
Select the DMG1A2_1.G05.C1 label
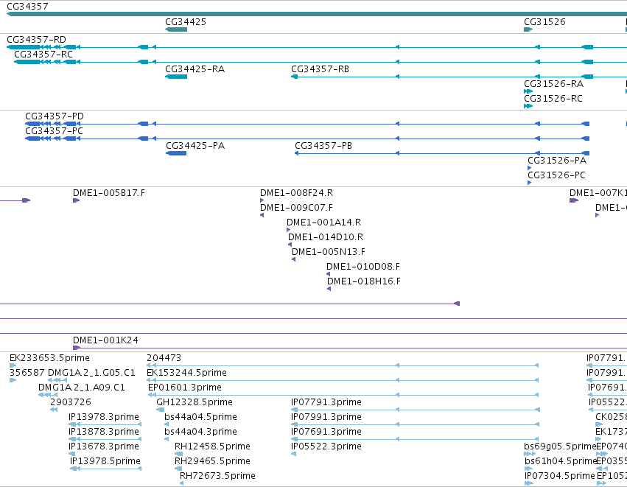click(x=91, y=373)
